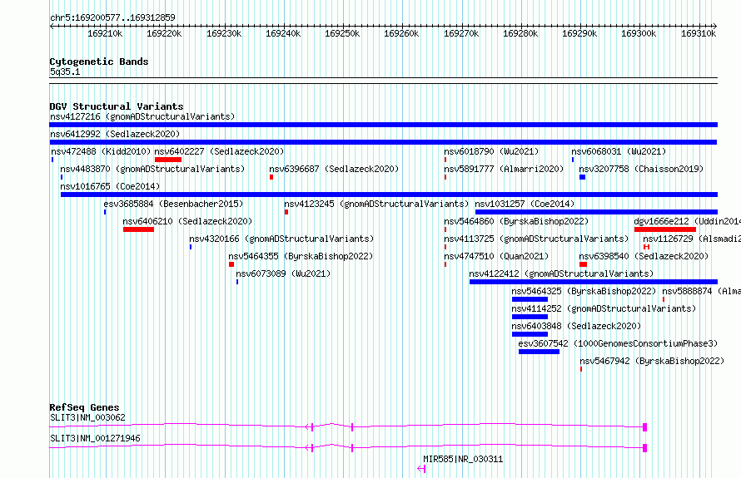741x478 pixels.
Task: Select the blue nsv4122412 variant bar
Action: point(594,282)
